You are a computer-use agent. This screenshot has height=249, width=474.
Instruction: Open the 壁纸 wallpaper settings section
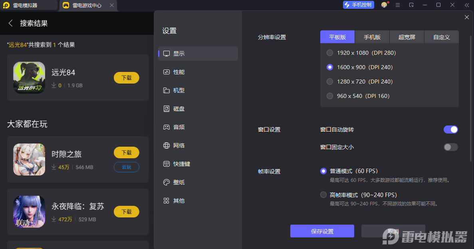coord(198,182)
